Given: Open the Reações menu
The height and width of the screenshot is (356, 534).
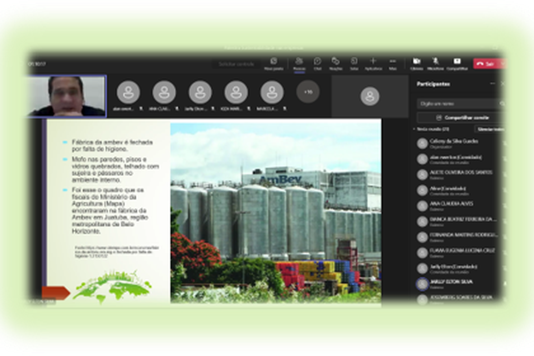Looking at the screenshot, I should 336,64.
